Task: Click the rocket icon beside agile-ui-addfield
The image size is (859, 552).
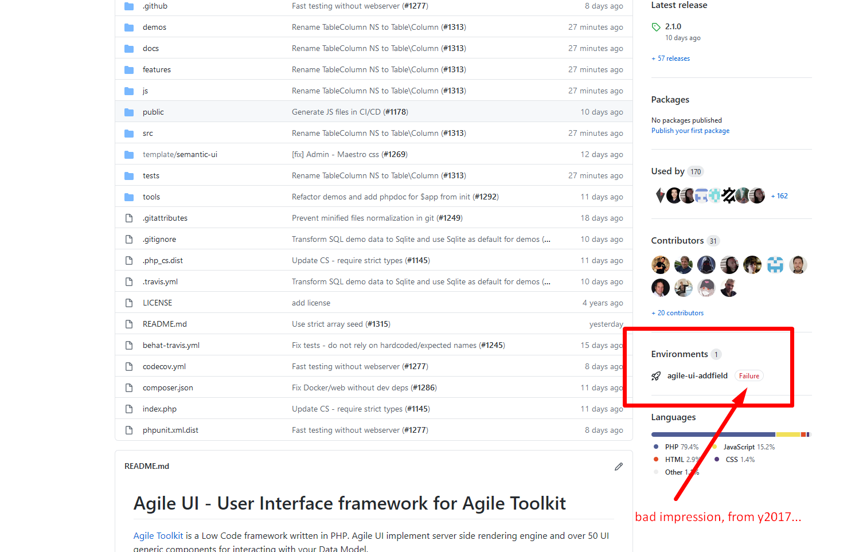Action: (x=655, y=375)
